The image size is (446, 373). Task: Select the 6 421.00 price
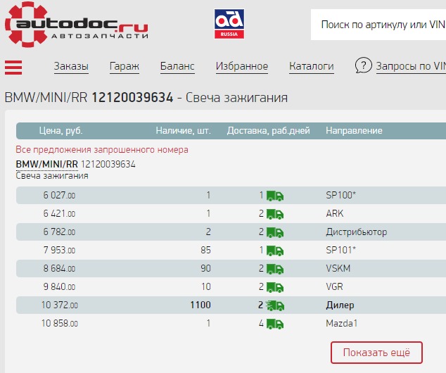[59, 213]
